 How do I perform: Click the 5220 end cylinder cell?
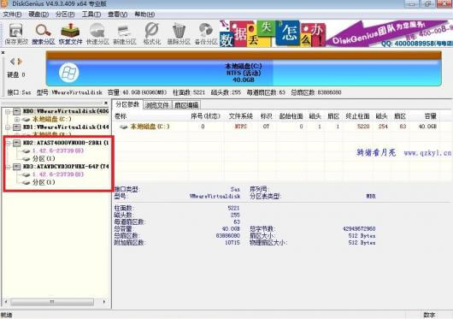coord(363,127)
